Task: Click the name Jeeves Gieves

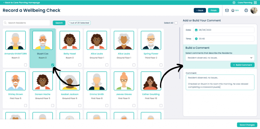Action: coord(124,94)
